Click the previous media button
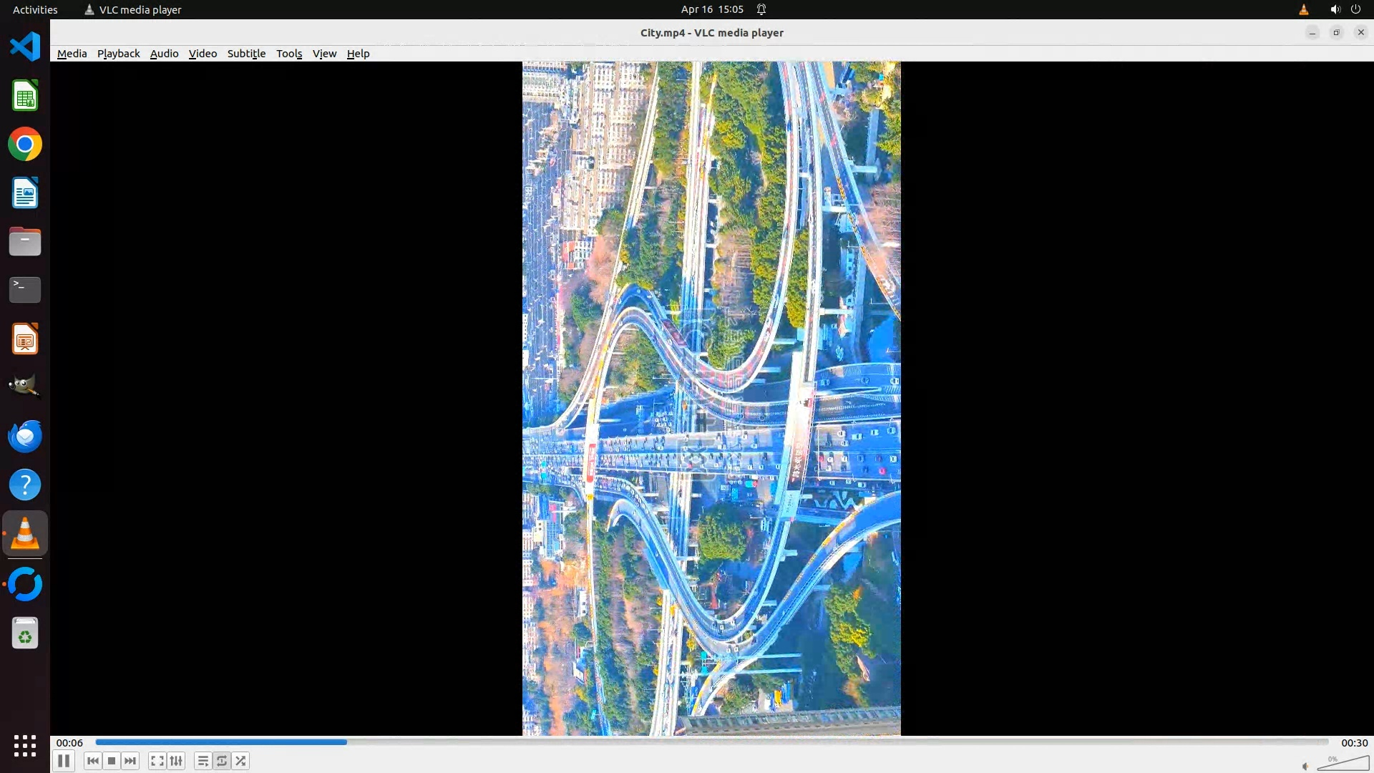This screenshot has width=1374, height=773. (x=92, y=761)
